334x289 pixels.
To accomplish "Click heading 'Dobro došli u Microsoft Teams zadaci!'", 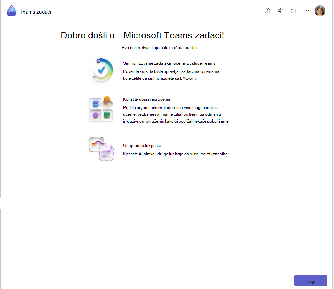I will pyautogui.click(x=142, y=35).
